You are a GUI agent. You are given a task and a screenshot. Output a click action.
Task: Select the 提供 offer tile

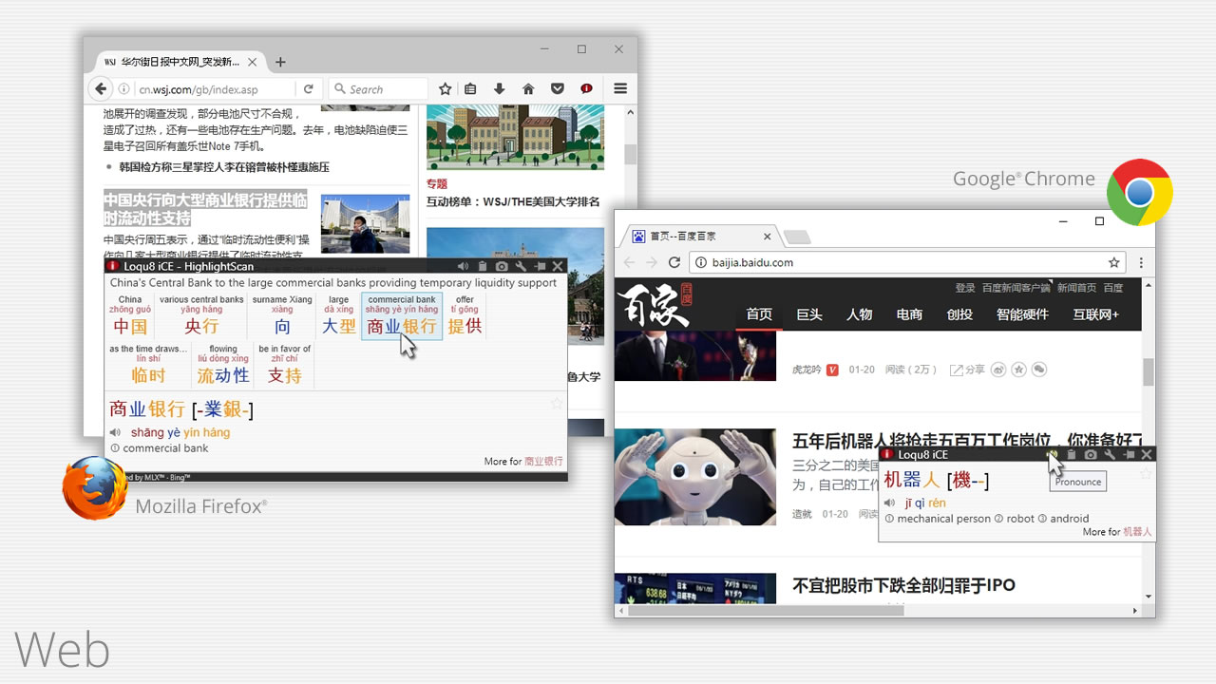click(465, 317)
